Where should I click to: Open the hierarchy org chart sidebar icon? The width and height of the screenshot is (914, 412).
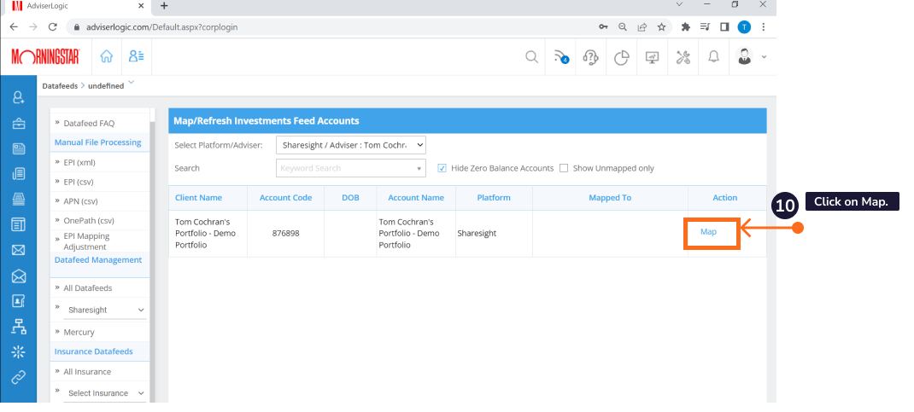tap(19, 327)
